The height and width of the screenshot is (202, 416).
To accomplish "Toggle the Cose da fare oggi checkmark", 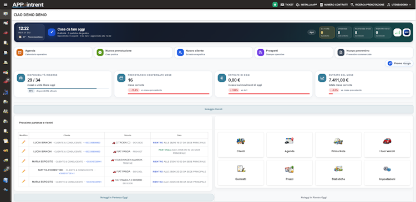I will (52, 32).
